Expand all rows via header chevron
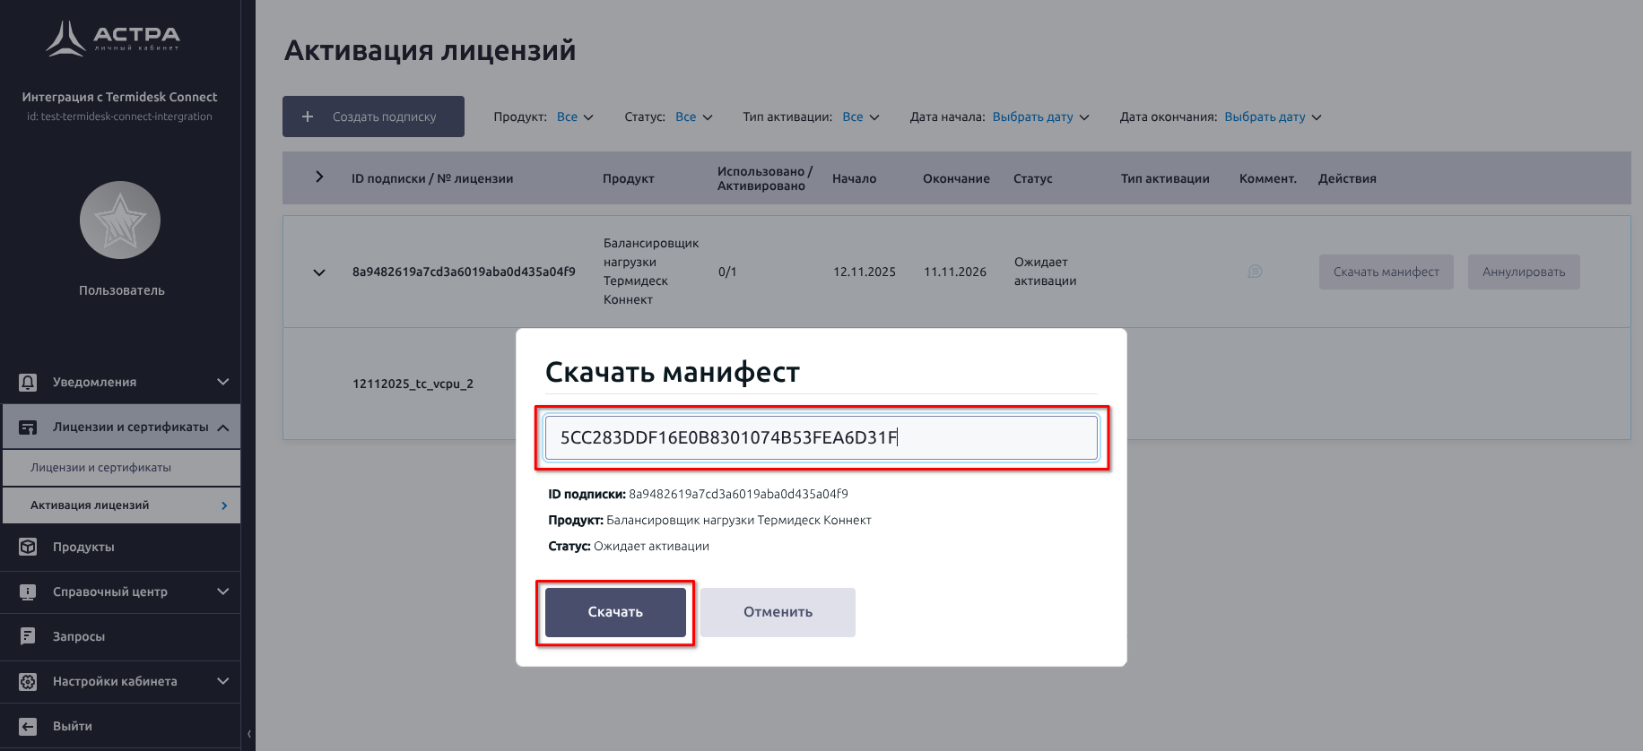Image resolution: width=1643 pixels, height=751 pixels. pyautogui.click(x=319, y=177)
